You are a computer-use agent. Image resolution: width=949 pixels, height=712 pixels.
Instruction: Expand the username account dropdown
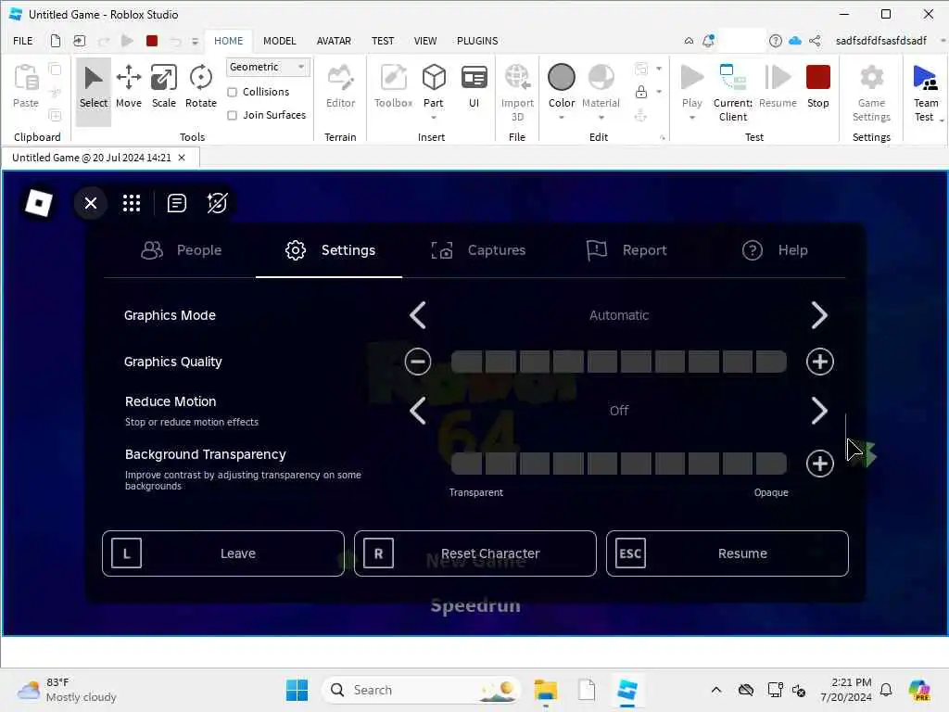(943, 41)
